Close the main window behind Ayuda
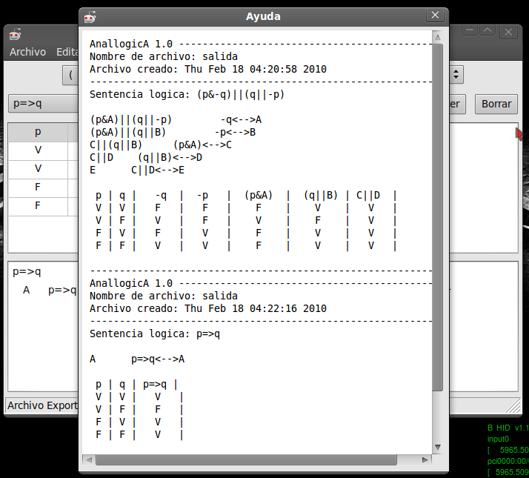The height and width of the screenshot is (478, 529). click(508, 32)
